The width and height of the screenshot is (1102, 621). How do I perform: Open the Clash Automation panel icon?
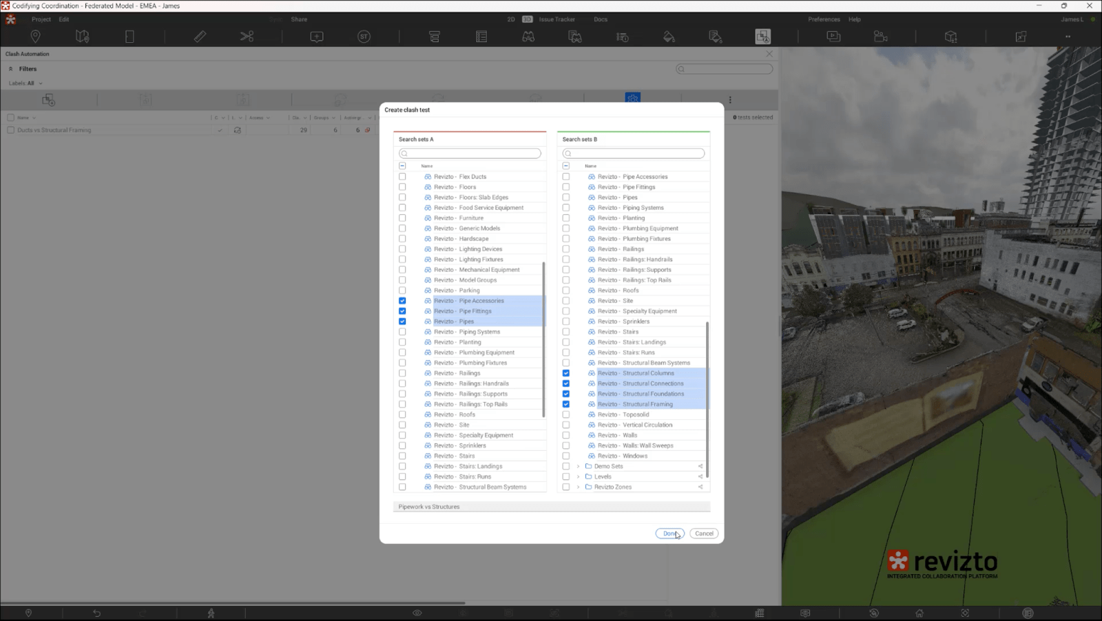pos(763,36)
